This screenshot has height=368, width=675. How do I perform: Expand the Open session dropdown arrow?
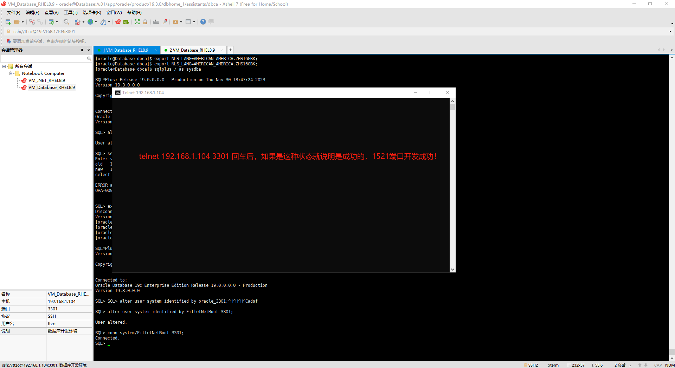pos(22,22)
